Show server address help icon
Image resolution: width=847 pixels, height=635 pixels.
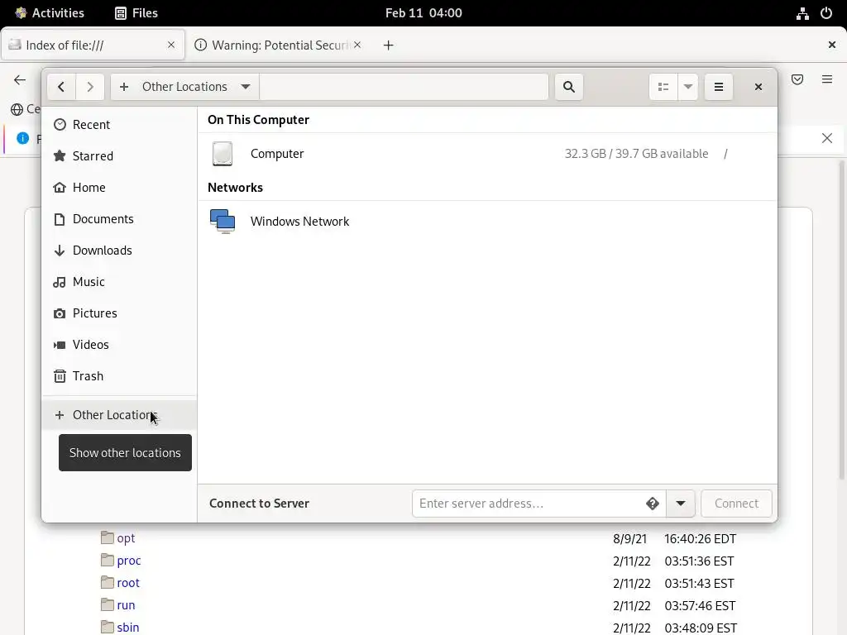pos(652,504)
